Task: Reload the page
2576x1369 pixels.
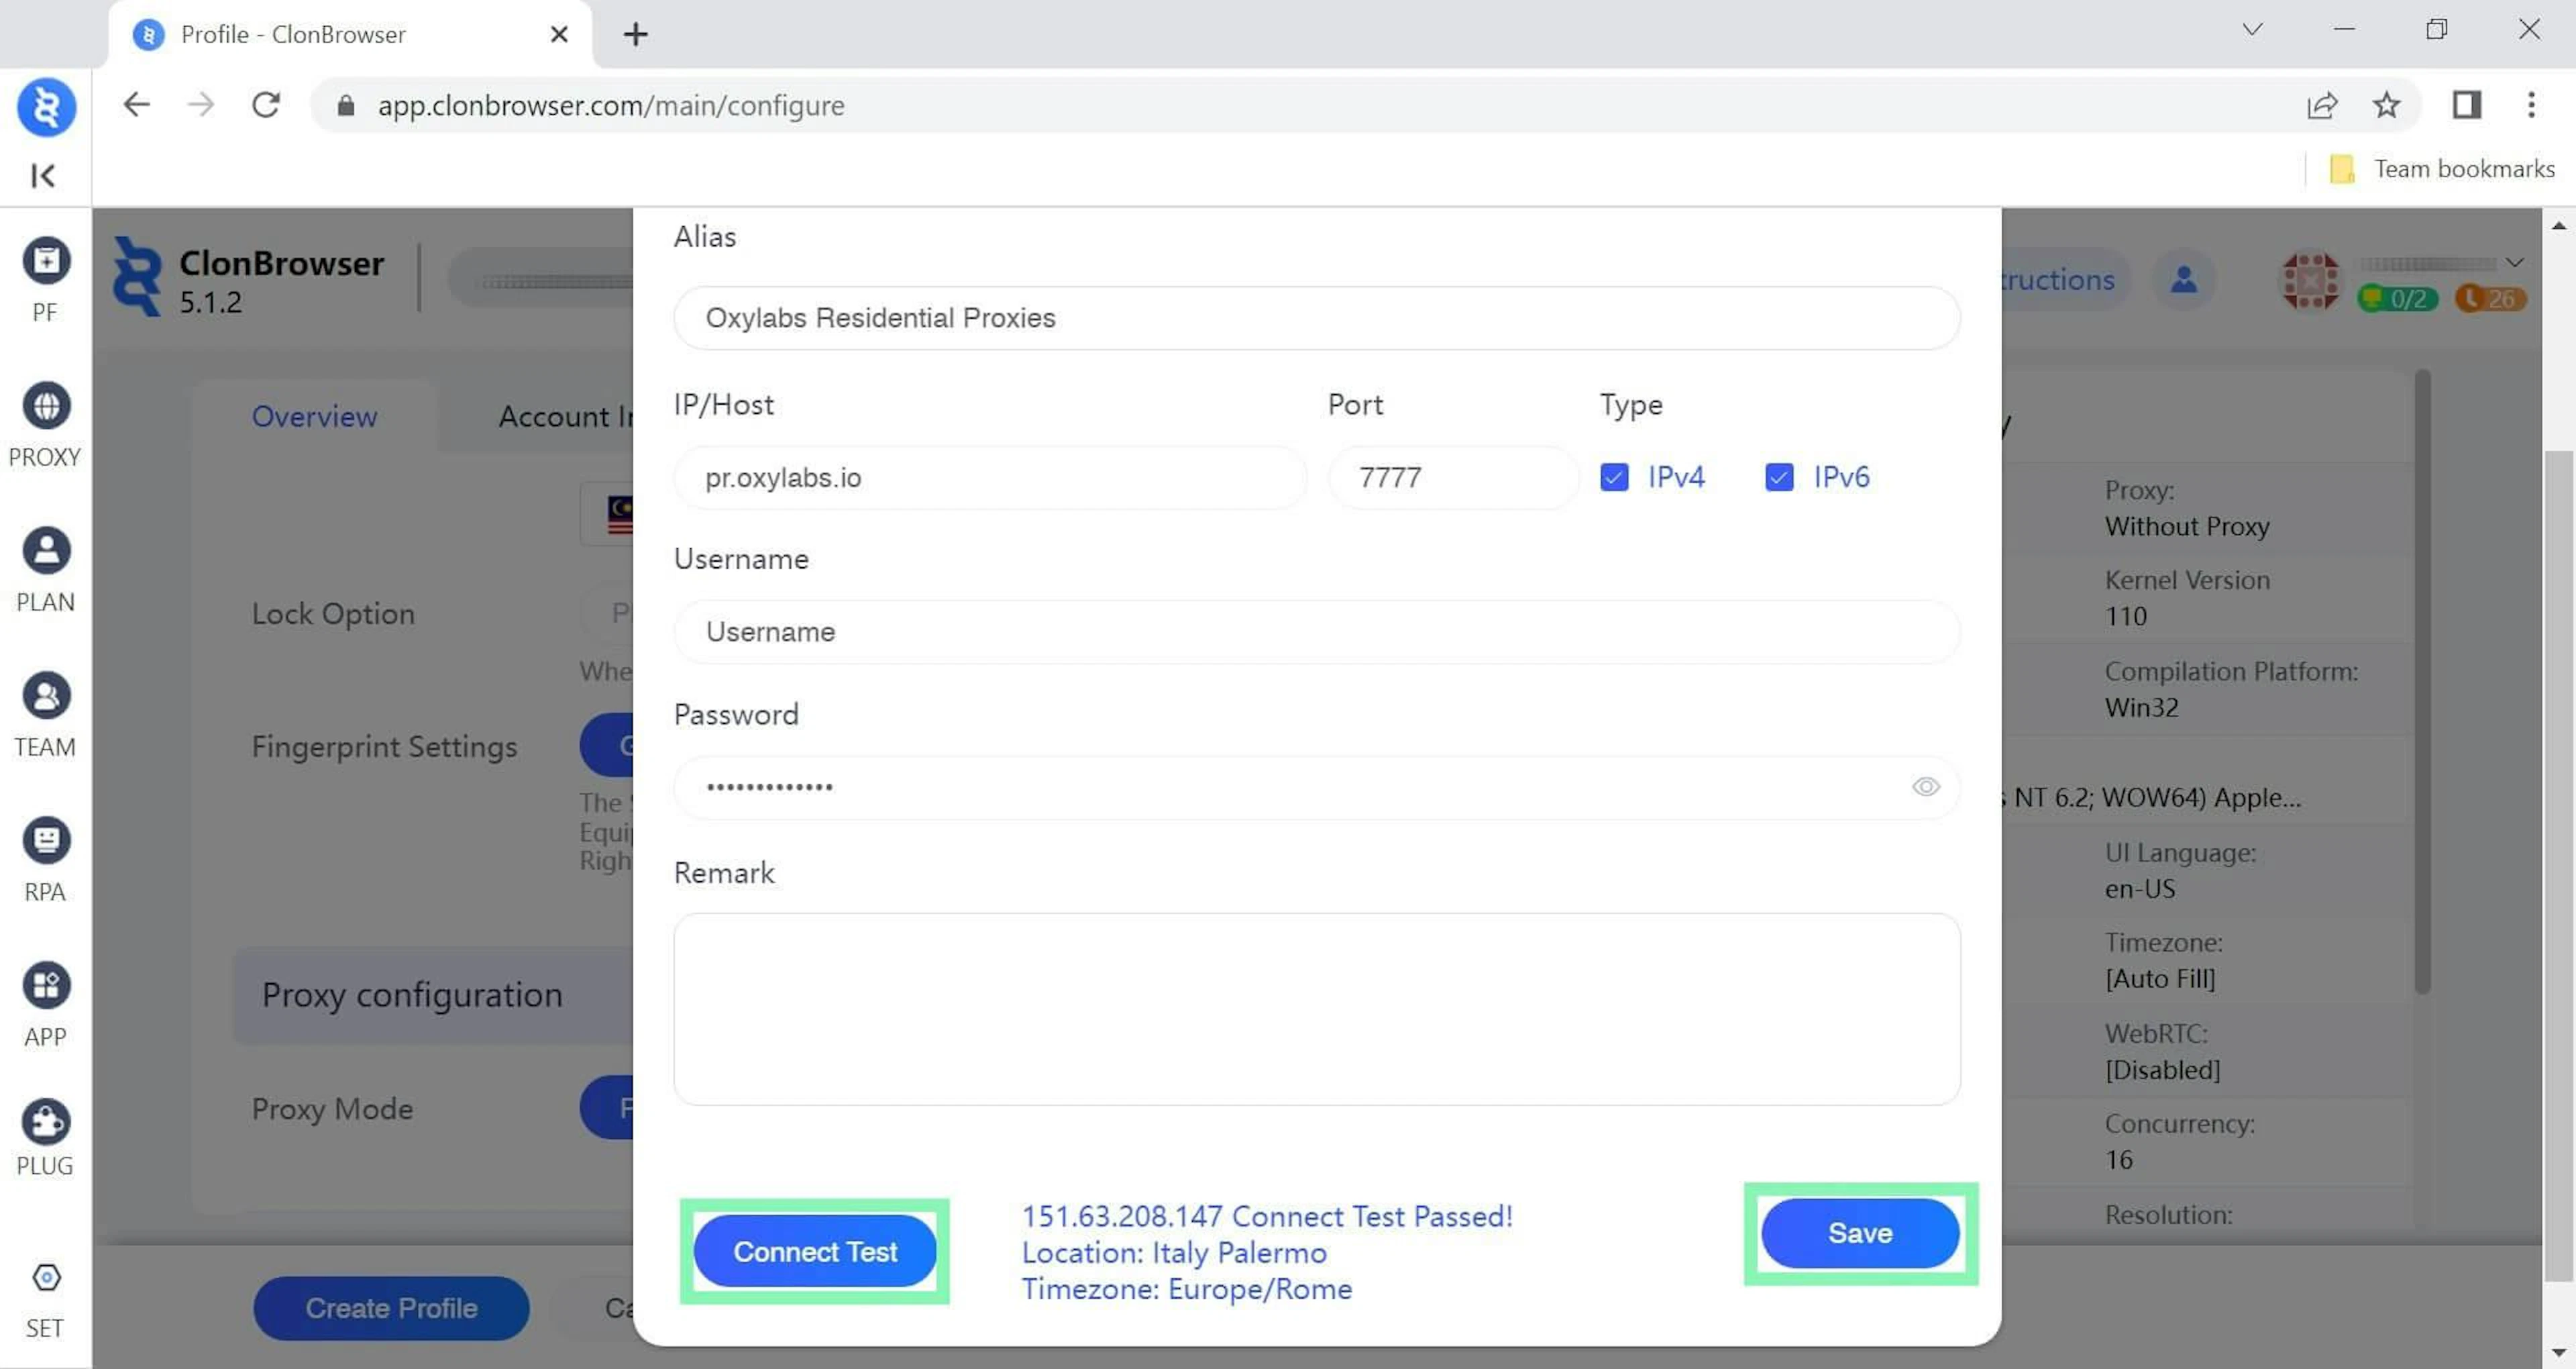Action: click(266, 105)
